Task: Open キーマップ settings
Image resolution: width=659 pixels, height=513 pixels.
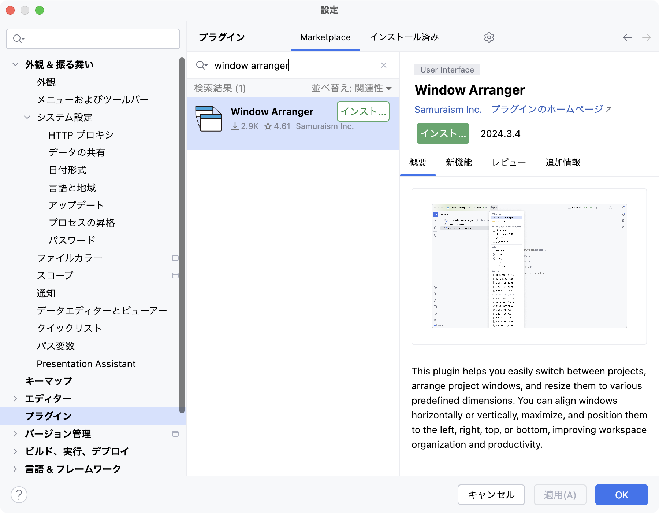Action: pos(49,381)
